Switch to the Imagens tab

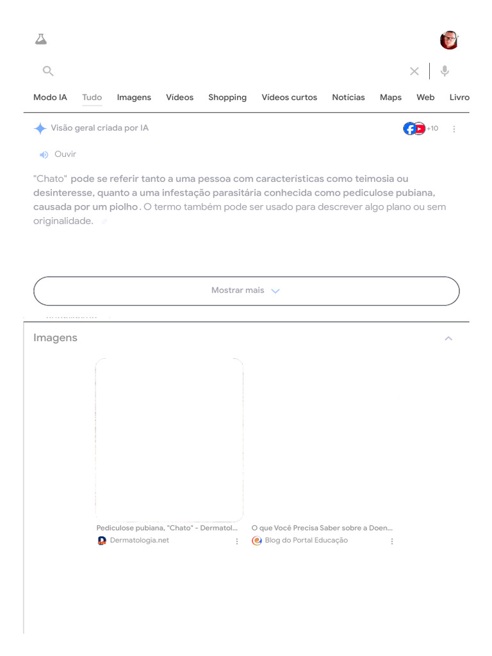coord(134,97)
